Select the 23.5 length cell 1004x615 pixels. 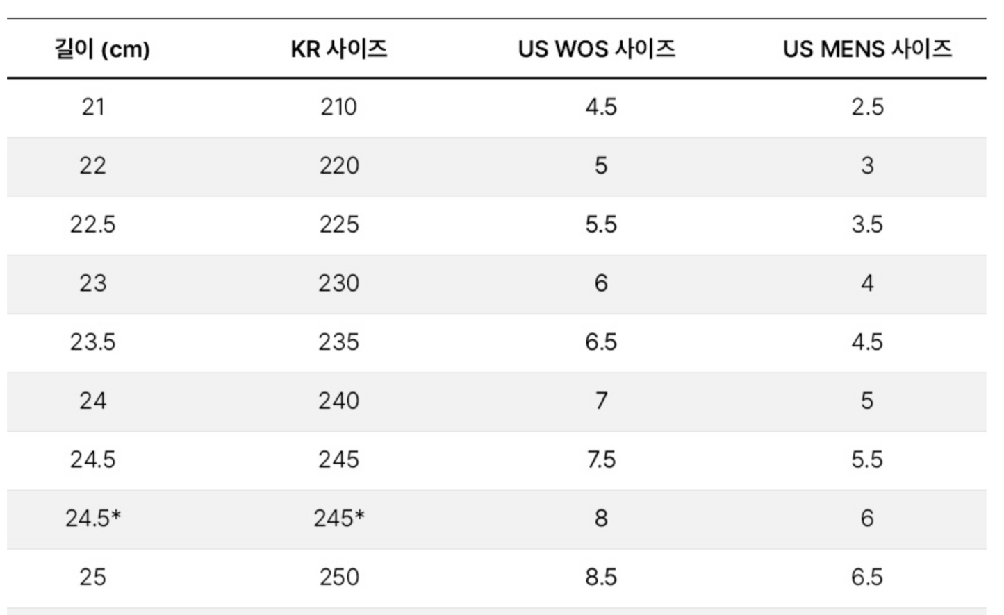click(92, 342)
